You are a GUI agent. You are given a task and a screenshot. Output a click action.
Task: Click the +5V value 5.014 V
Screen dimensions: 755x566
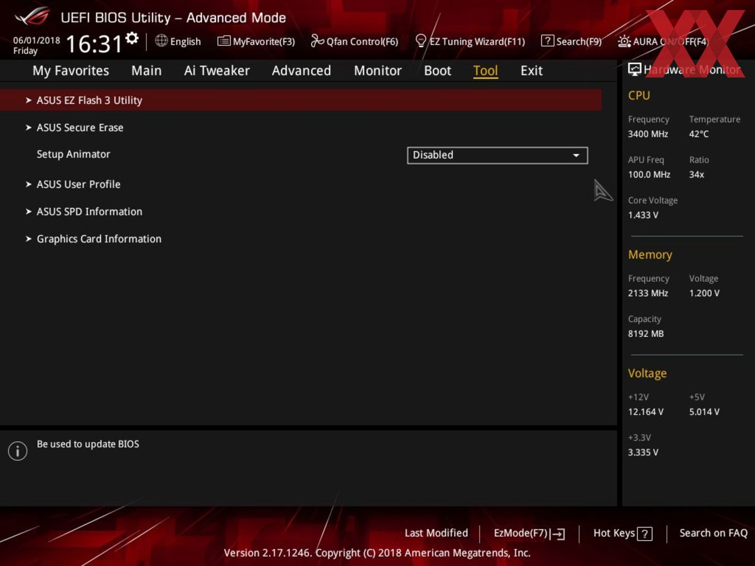704,412
